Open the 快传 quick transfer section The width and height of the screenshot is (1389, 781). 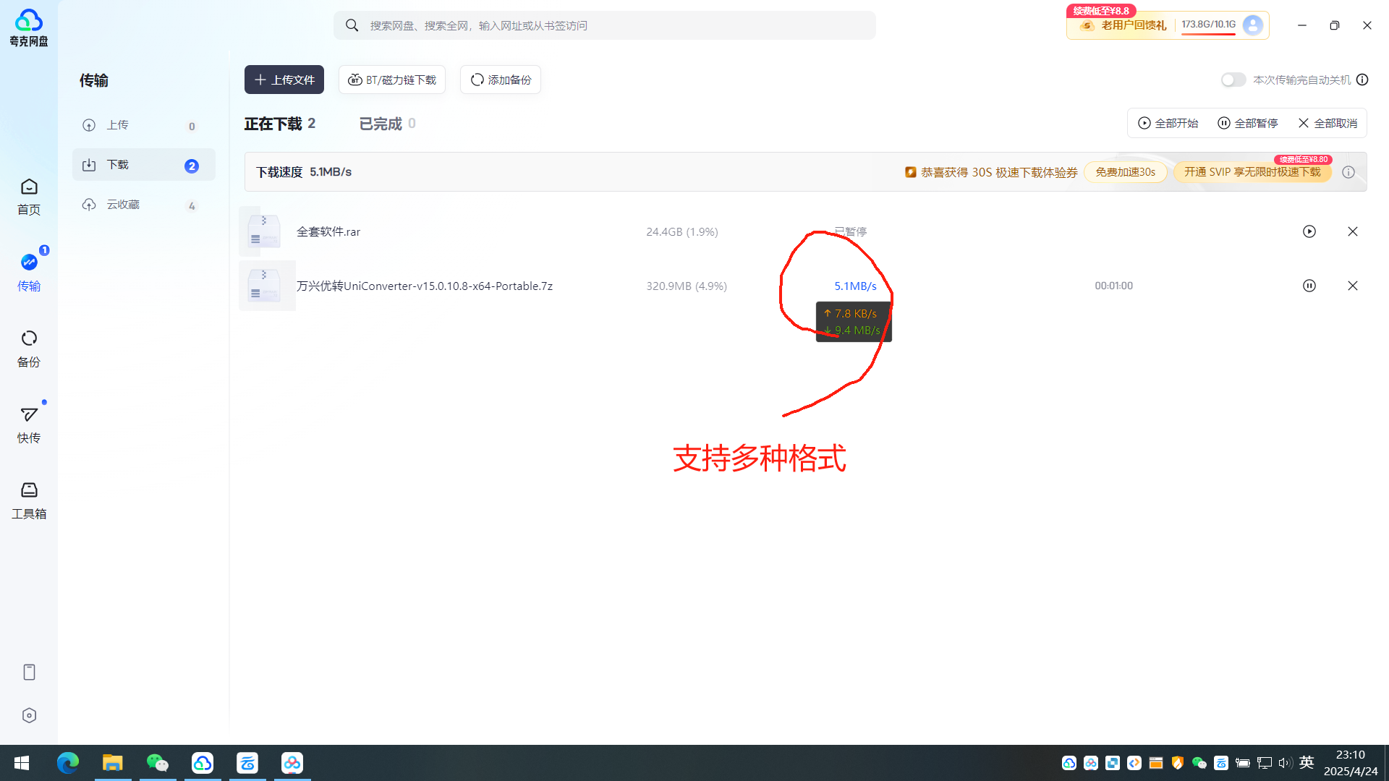click(29, 424)
